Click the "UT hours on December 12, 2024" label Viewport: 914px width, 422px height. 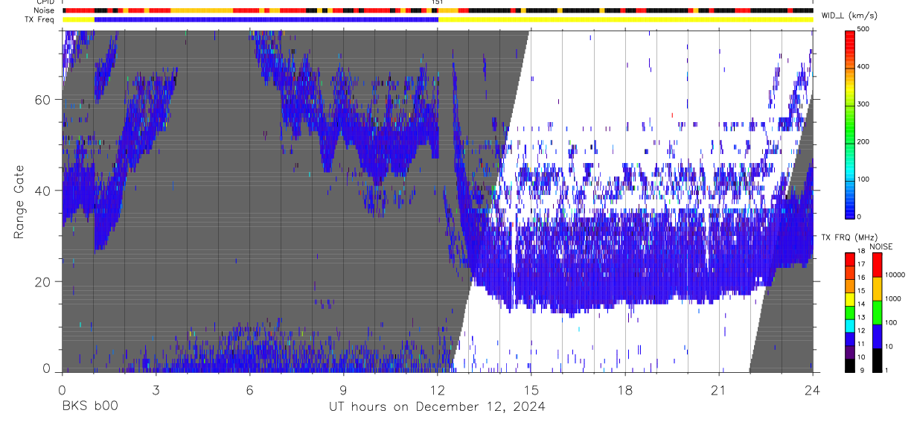coord(438,406)
